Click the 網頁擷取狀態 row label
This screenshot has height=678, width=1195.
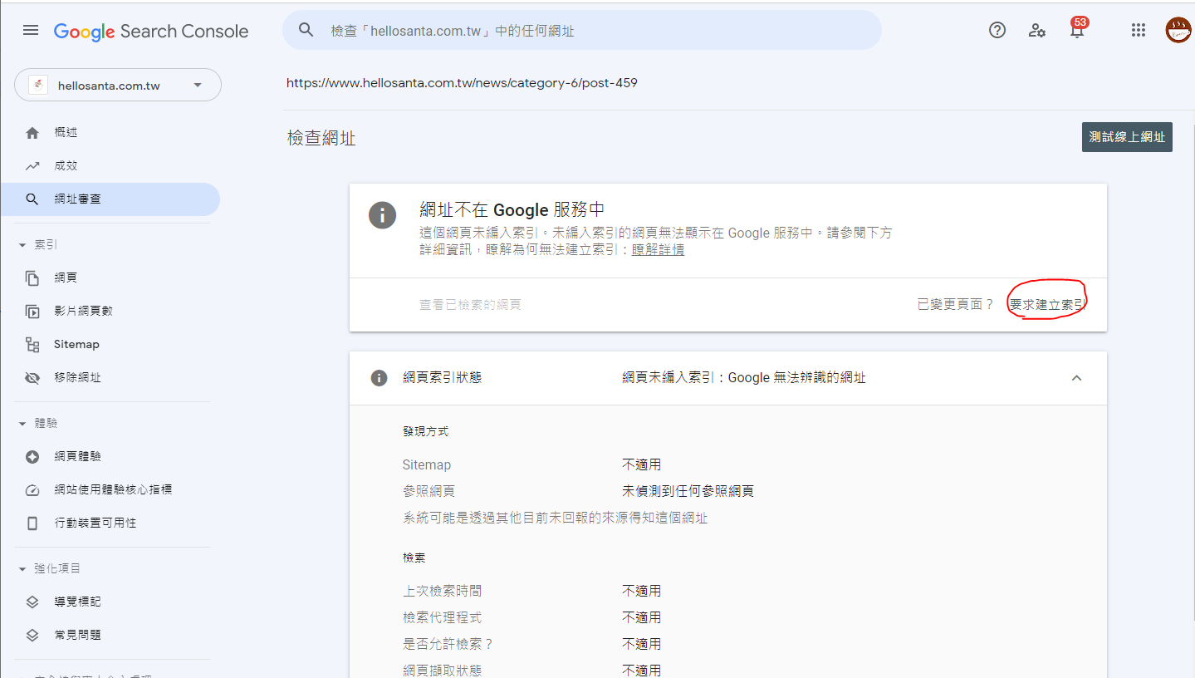pyautogui.click(x=442, y=671)
